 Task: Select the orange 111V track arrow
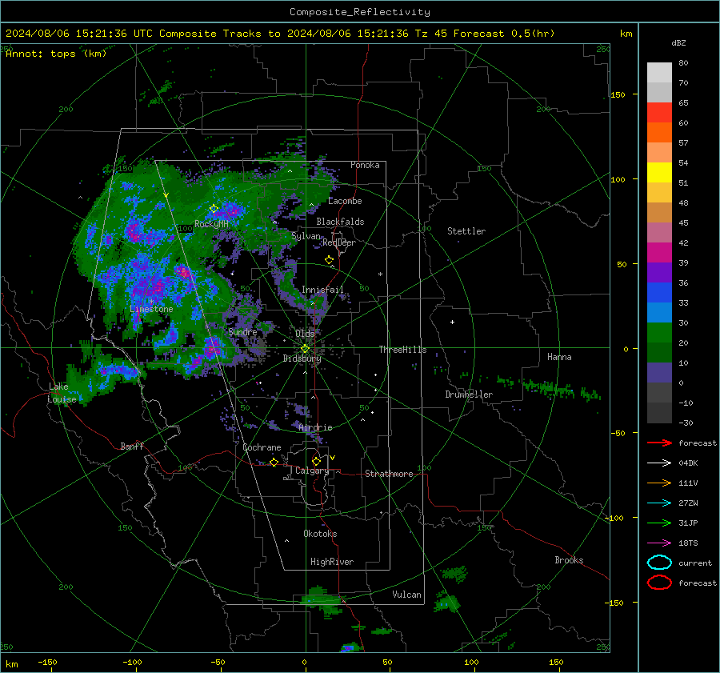pyautogui.click(x=659, y=483)
